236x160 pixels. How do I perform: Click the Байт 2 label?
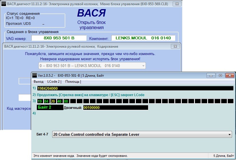tap(50, 107)
